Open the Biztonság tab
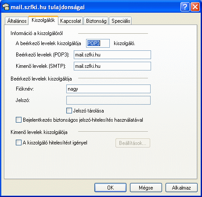Image resolution: width=202 pixels, height=197 pixels. coord(96,21)
